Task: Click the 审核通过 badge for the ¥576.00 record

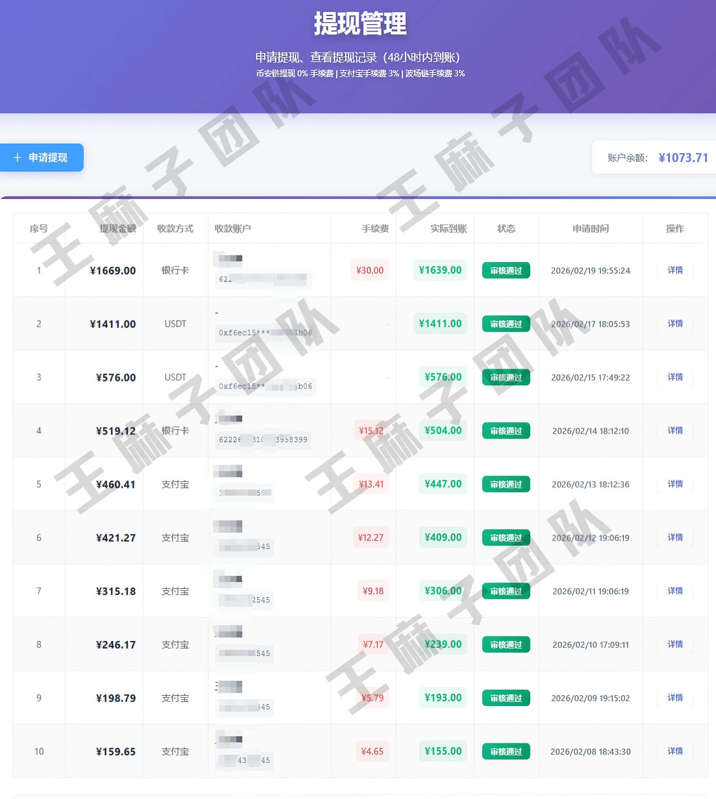Action: pyautogui.click(x=506, y=377)
